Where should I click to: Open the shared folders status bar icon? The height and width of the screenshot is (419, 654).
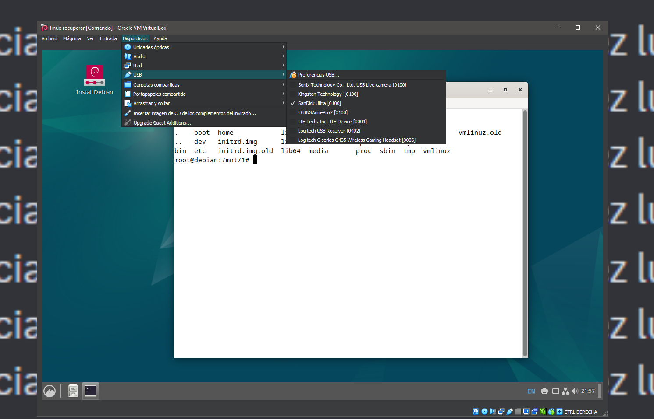517,411
